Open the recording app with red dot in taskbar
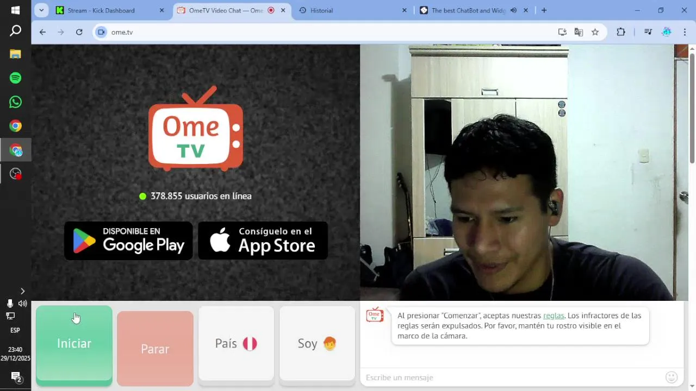 (x=15, y=174)
